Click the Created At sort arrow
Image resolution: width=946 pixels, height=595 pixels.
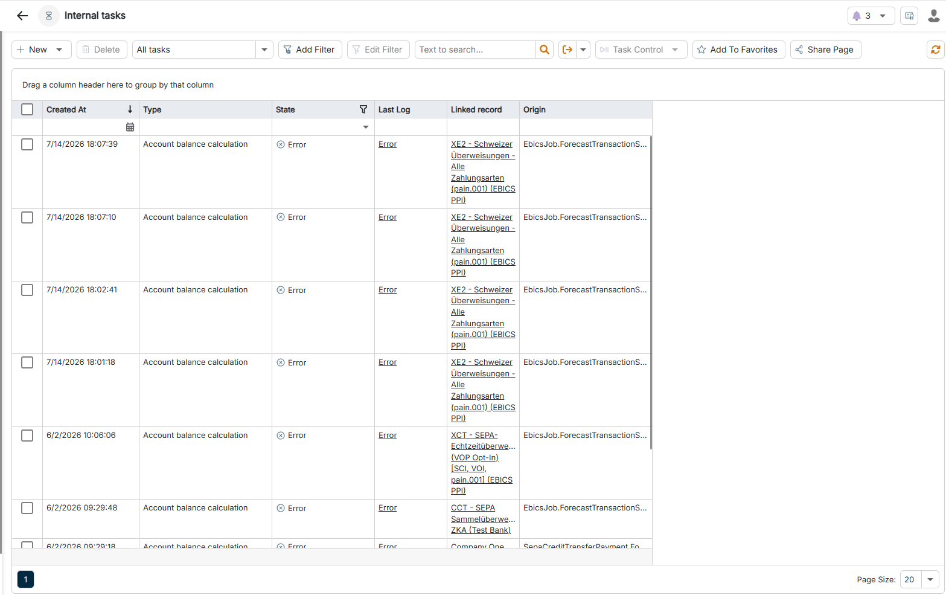[x=130, y=109]
